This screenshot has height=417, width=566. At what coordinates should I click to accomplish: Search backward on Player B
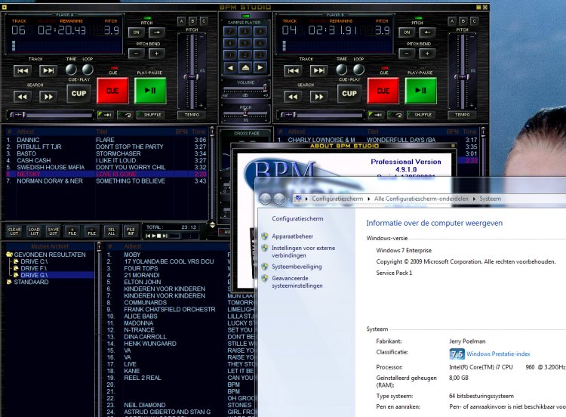(293, 97)
